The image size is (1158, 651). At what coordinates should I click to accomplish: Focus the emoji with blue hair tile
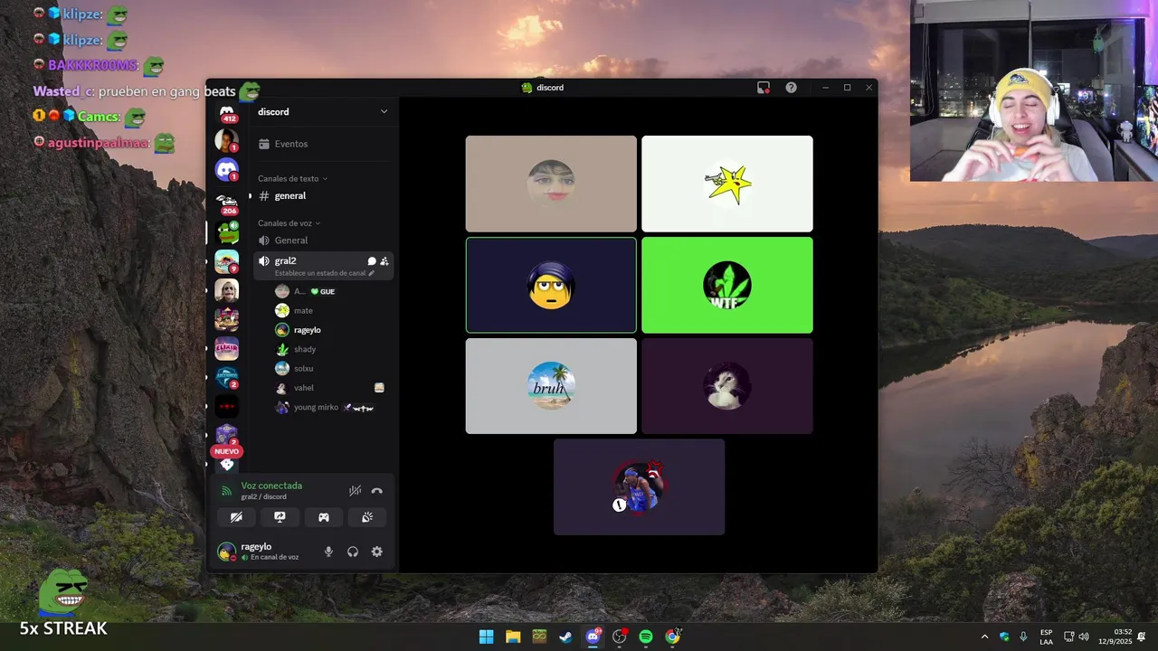coord(551,285)
